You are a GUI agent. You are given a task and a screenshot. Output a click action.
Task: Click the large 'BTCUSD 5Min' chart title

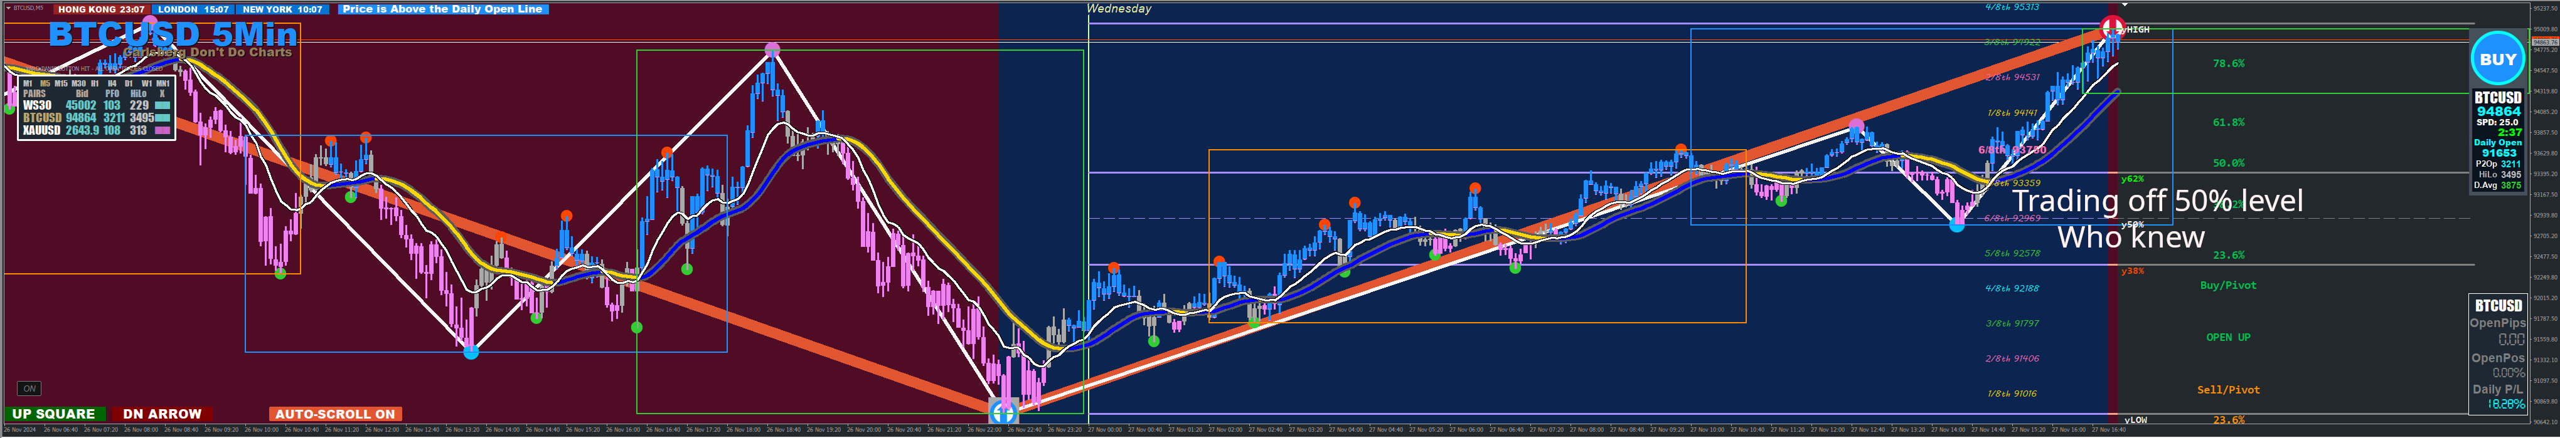173,34
